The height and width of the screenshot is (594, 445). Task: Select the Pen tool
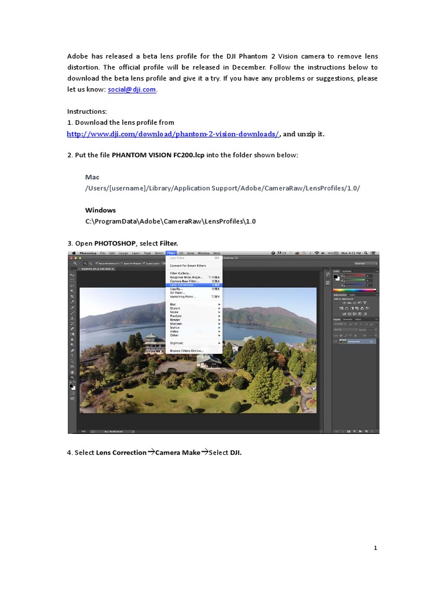click(x=72, y=350)
